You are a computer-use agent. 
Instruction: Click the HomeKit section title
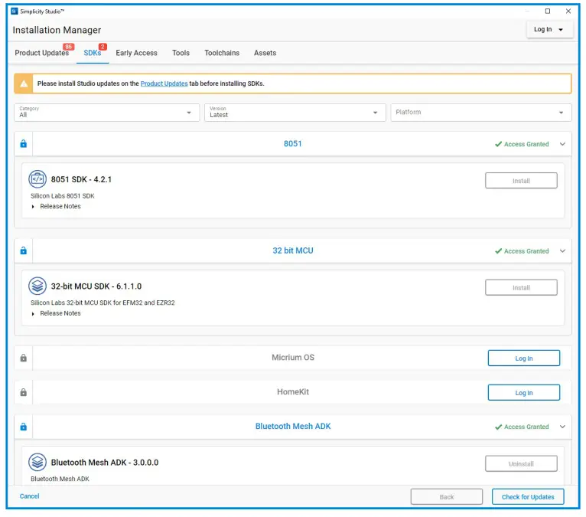293,392
